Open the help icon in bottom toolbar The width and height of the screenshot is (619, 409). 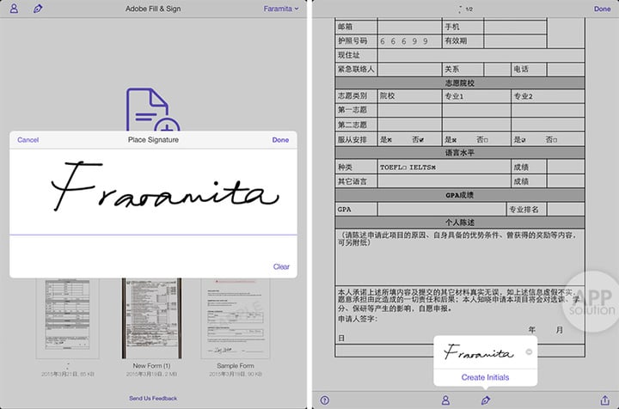tap(325, 400)
